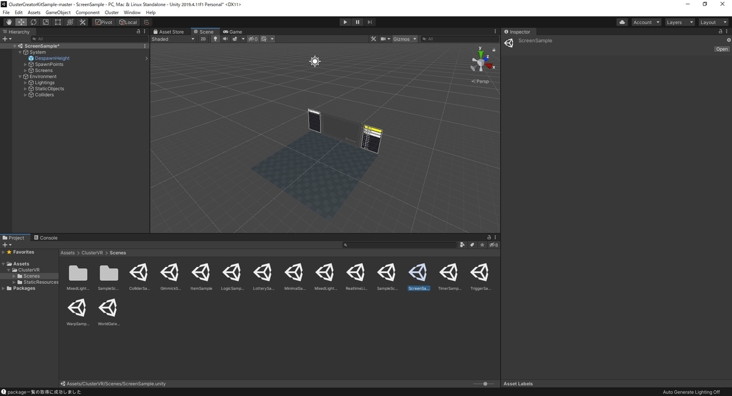This screenshot has height=396, width=732.
Task: Click the Open button in Inspector
Action: coord(722,49)
